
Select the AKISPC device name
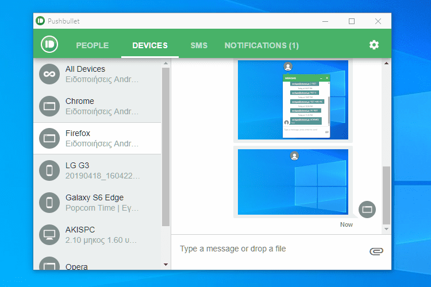point(80,230)
